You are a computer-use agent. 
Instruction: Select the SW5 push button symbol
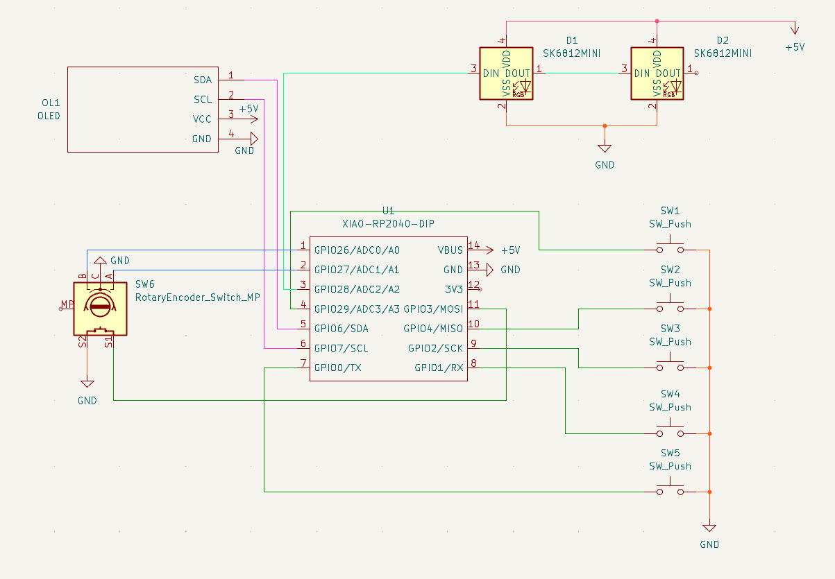point(670,488)
